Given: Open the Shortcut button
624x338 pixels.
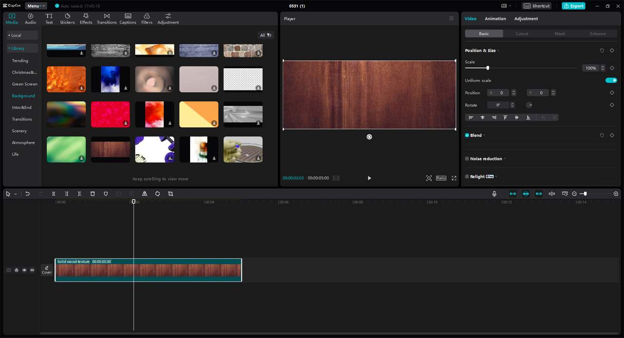Looking at the screenshot, I should coord(537,6).
